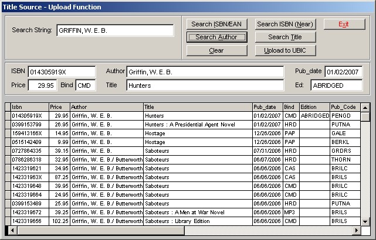Click the ISBN field containing 014305919X
Image resolution: width=376 pixels, height=240 pixels.
point(62,72)
